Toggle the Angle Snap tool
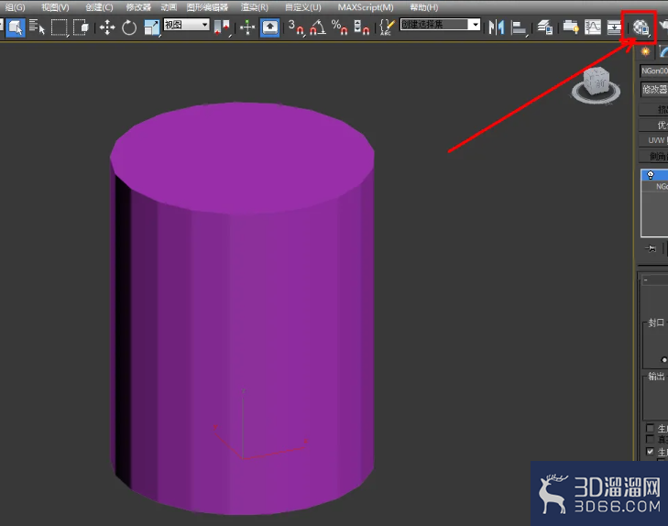Image resolution: width=668 pixels, height=526 pixels. pos(317,28)
